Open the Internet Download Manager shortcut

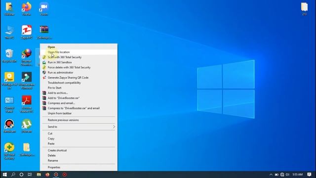click(27, 57)
